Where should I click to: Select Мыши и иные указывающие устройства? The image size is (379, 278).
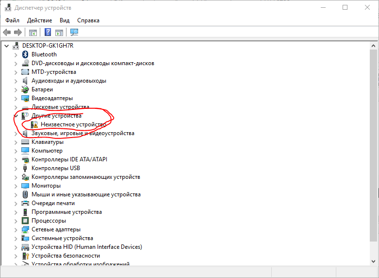click(x=86, y=194)
